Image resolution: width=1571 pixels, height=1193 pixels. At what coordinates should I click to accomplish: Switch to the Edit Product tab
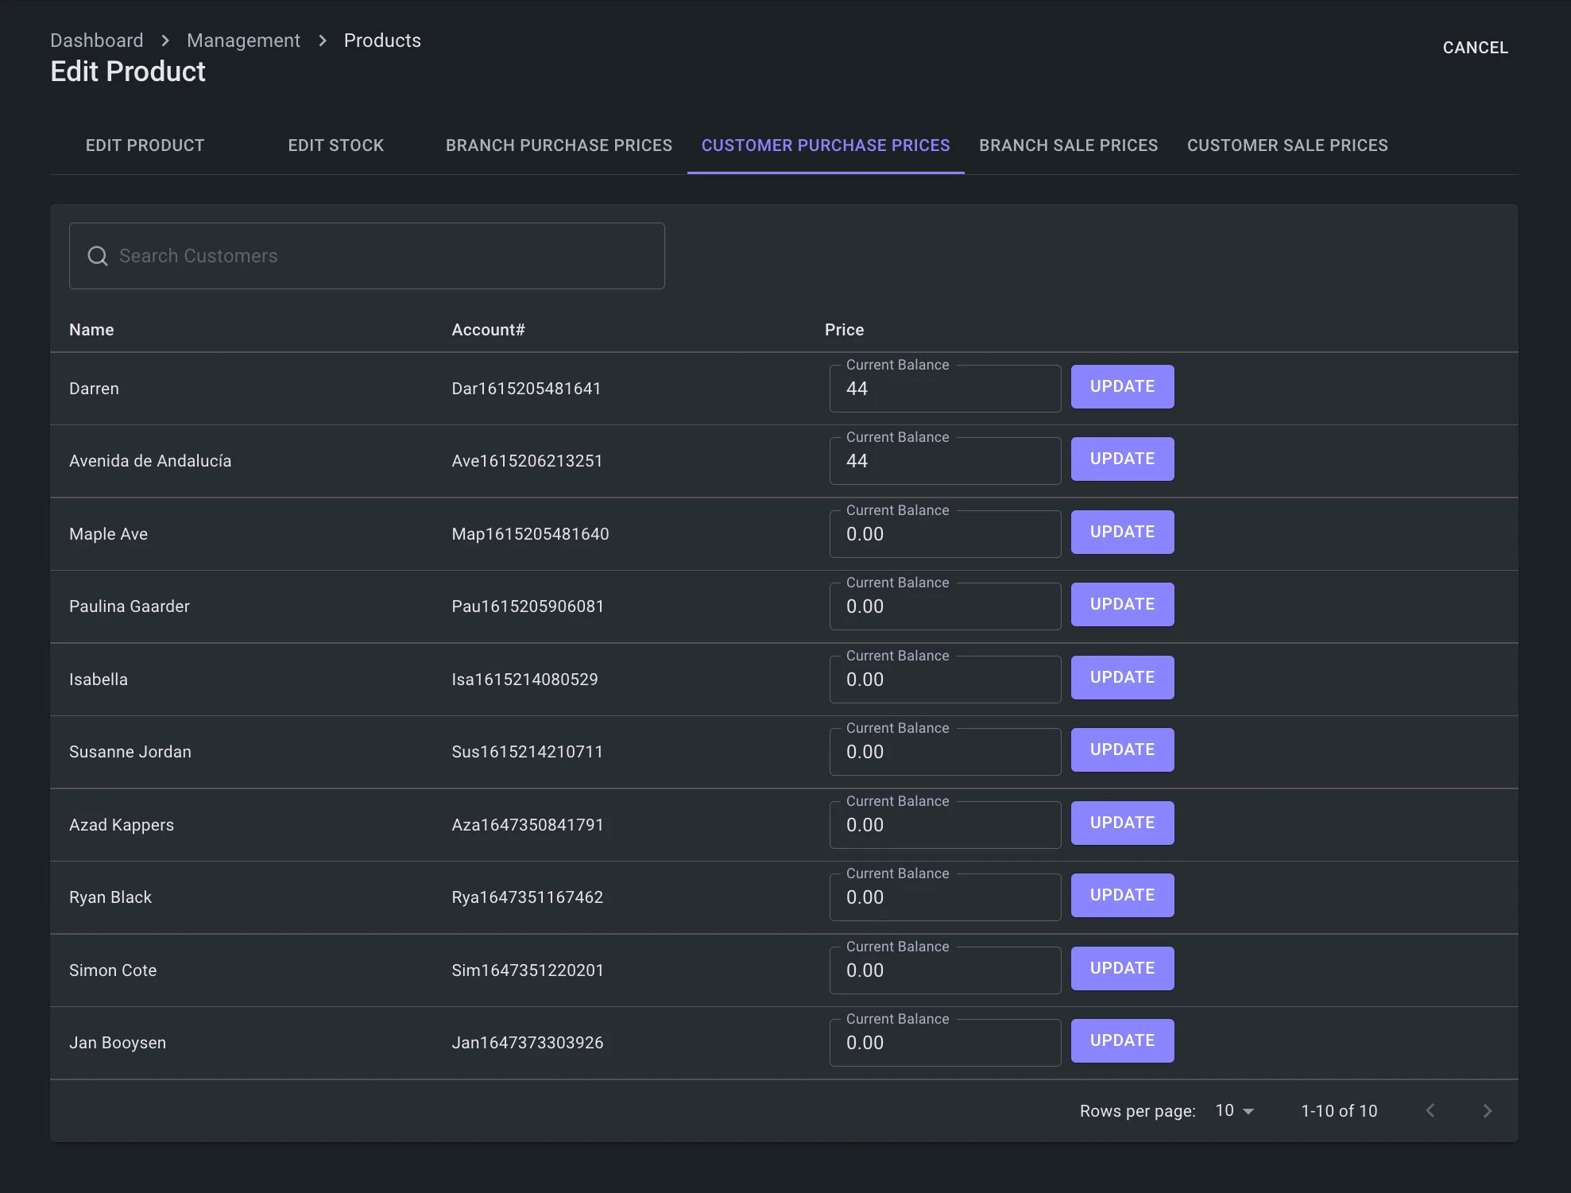145,145
